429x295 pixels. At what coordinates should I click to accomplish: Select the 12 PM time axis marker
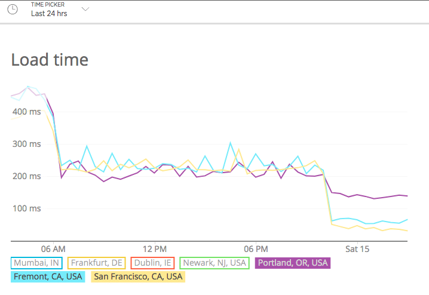155,248
